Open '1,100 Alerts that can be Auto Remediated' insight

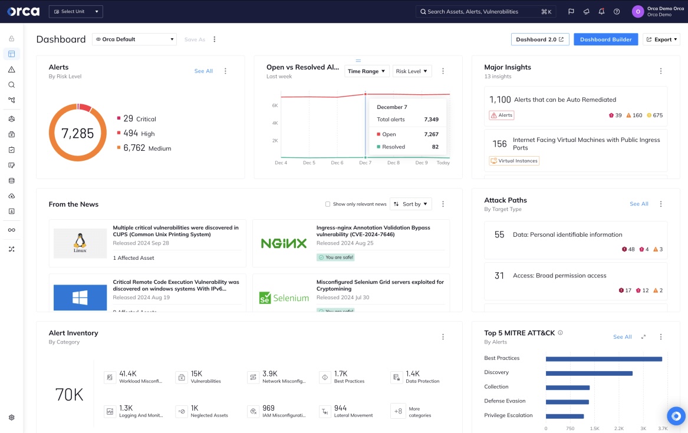pos(575,105)
